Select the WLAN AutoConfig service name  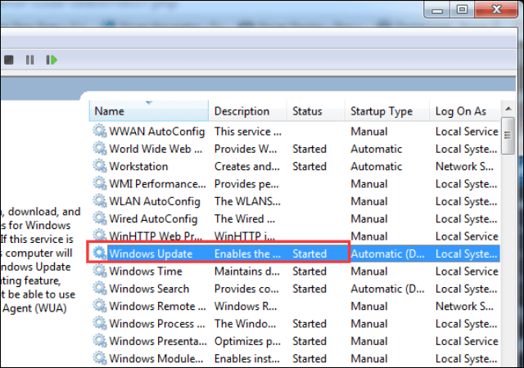click(x=155, y=201)
